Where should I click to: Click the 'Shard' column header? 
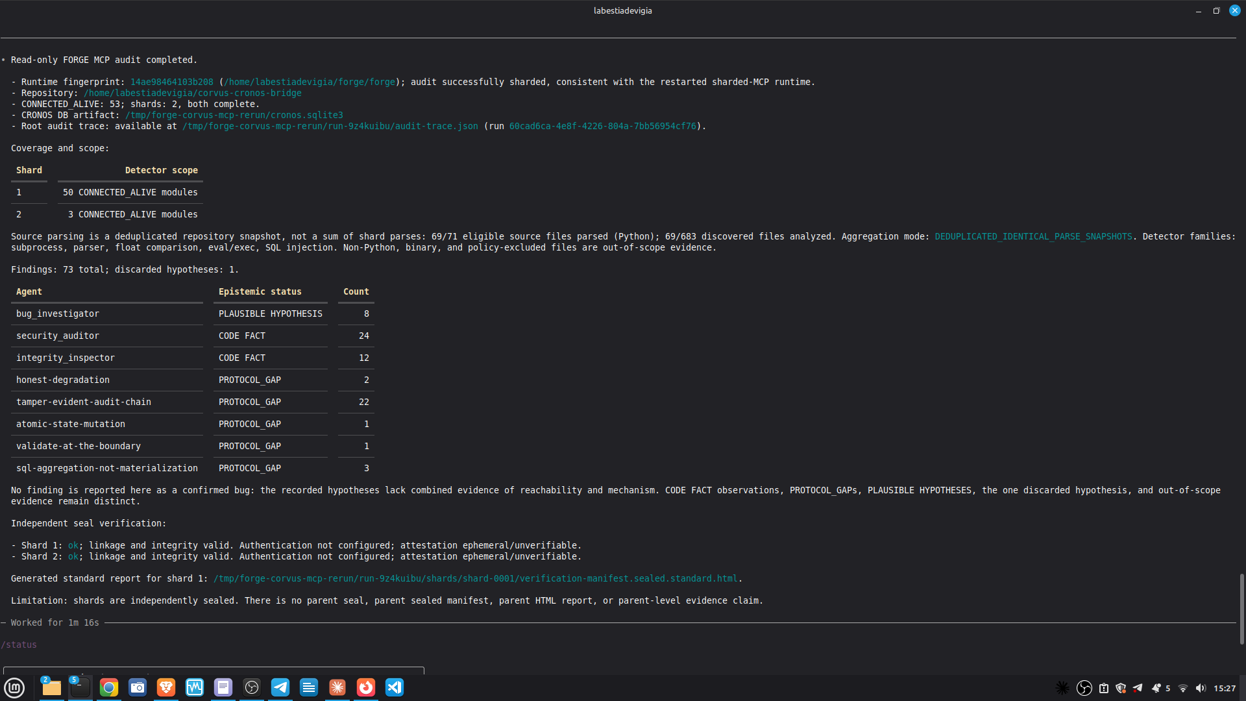29,170
